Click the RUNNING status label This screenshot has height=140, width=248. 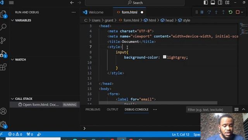[70, 105]
